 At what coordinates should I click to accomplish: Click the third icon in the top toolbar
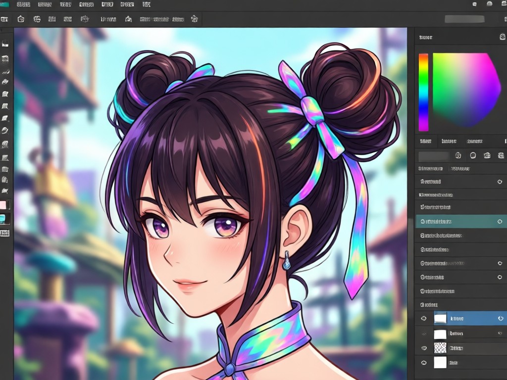point(37,19)
